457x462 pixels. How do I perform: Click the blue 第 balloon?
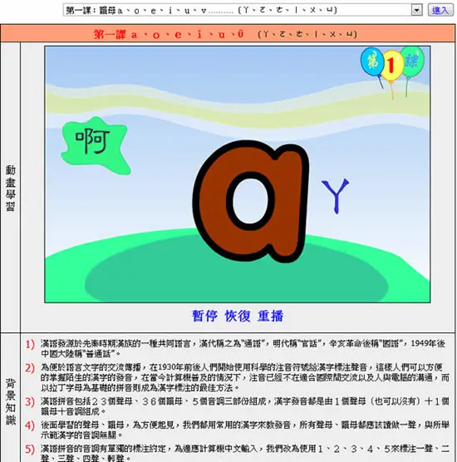point(371,61)
